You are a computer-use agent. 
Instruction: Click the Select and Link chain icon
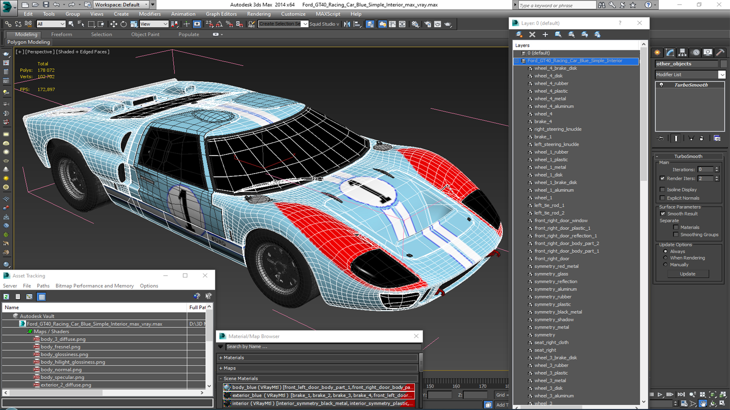point(8,24)
